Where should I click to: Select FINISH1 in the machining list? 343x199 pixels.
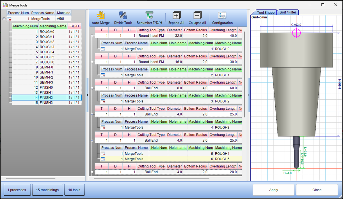(47, 93)
